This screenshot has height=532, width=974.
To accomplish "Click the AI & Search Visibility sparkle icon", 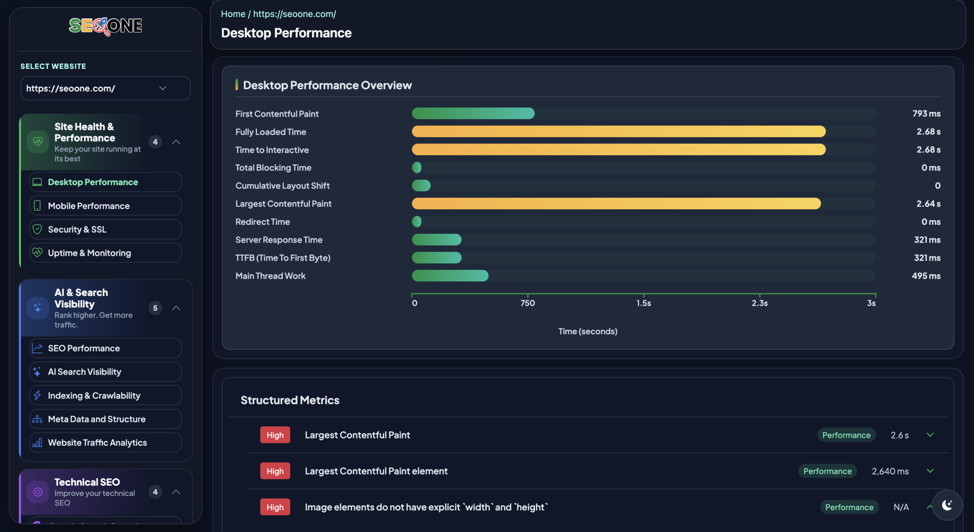I will [x=38, y=308].
